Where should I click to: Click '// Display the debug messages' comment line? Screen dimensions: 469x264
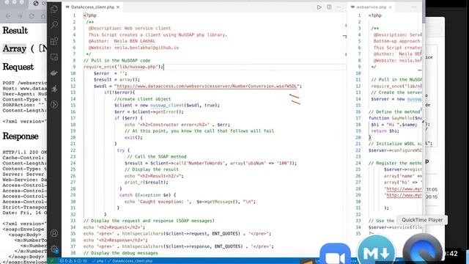tap(120, 253)
